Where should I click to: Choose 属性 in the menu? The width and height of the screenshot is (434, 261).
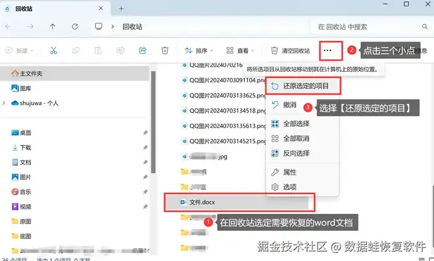(x=303, y=173)
